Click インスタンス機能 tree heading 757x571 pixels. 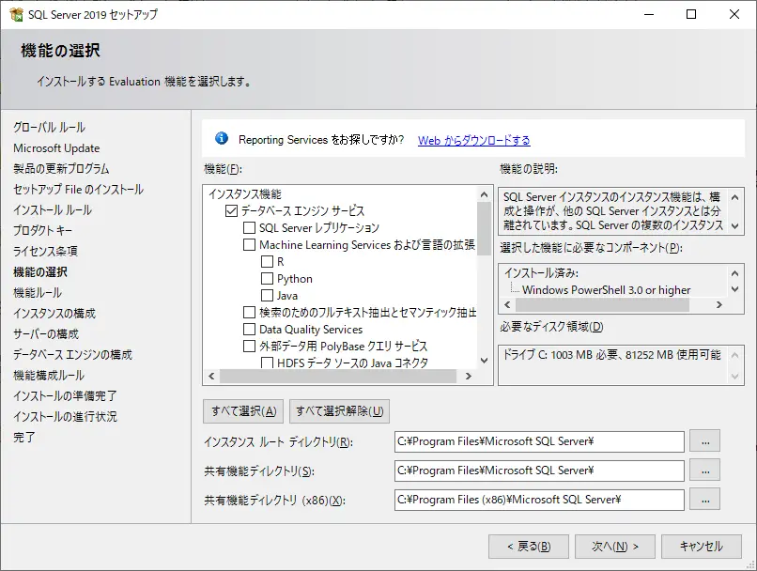[245, 194]
